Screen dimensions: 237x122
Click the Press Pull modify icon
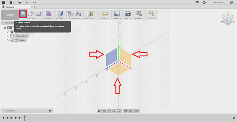pos(60,14)
